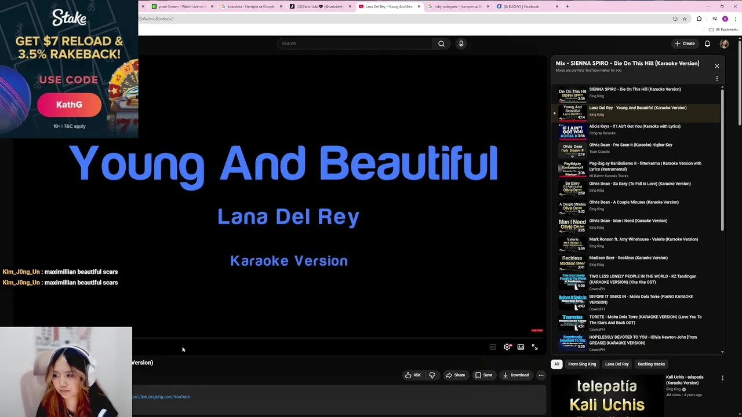
Task: Switch to the KUKUYS Facebook tab
Action: point(526,6)
